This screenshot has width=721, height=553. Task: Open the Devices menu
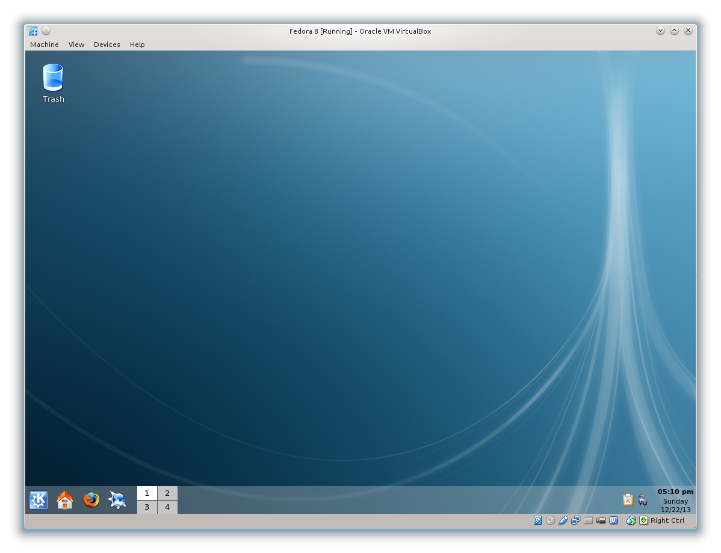coord(107,45)
